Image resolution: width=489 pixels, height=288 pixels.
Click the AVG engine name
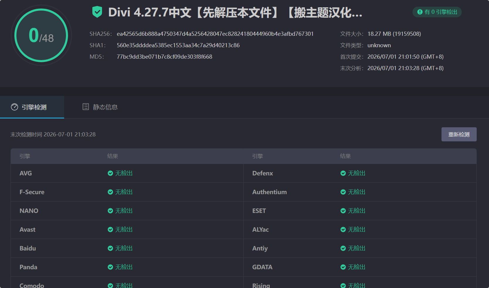[26, 173]
